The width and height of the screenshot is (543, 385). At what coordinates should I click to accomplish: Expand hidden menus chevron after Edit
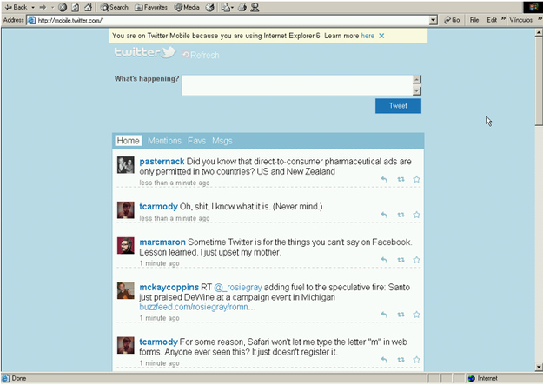(503, 18)
